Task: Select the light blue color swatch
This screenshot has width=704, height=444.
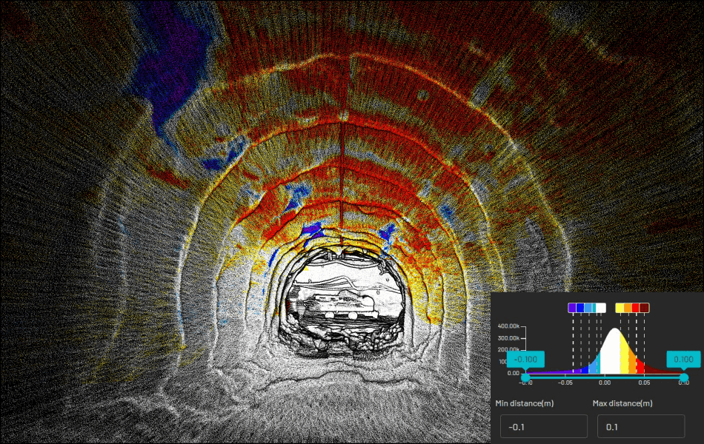Action: 589,307
